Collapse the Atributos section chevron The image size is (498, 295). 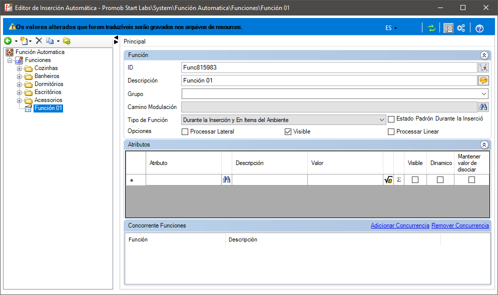coord(484,144)
